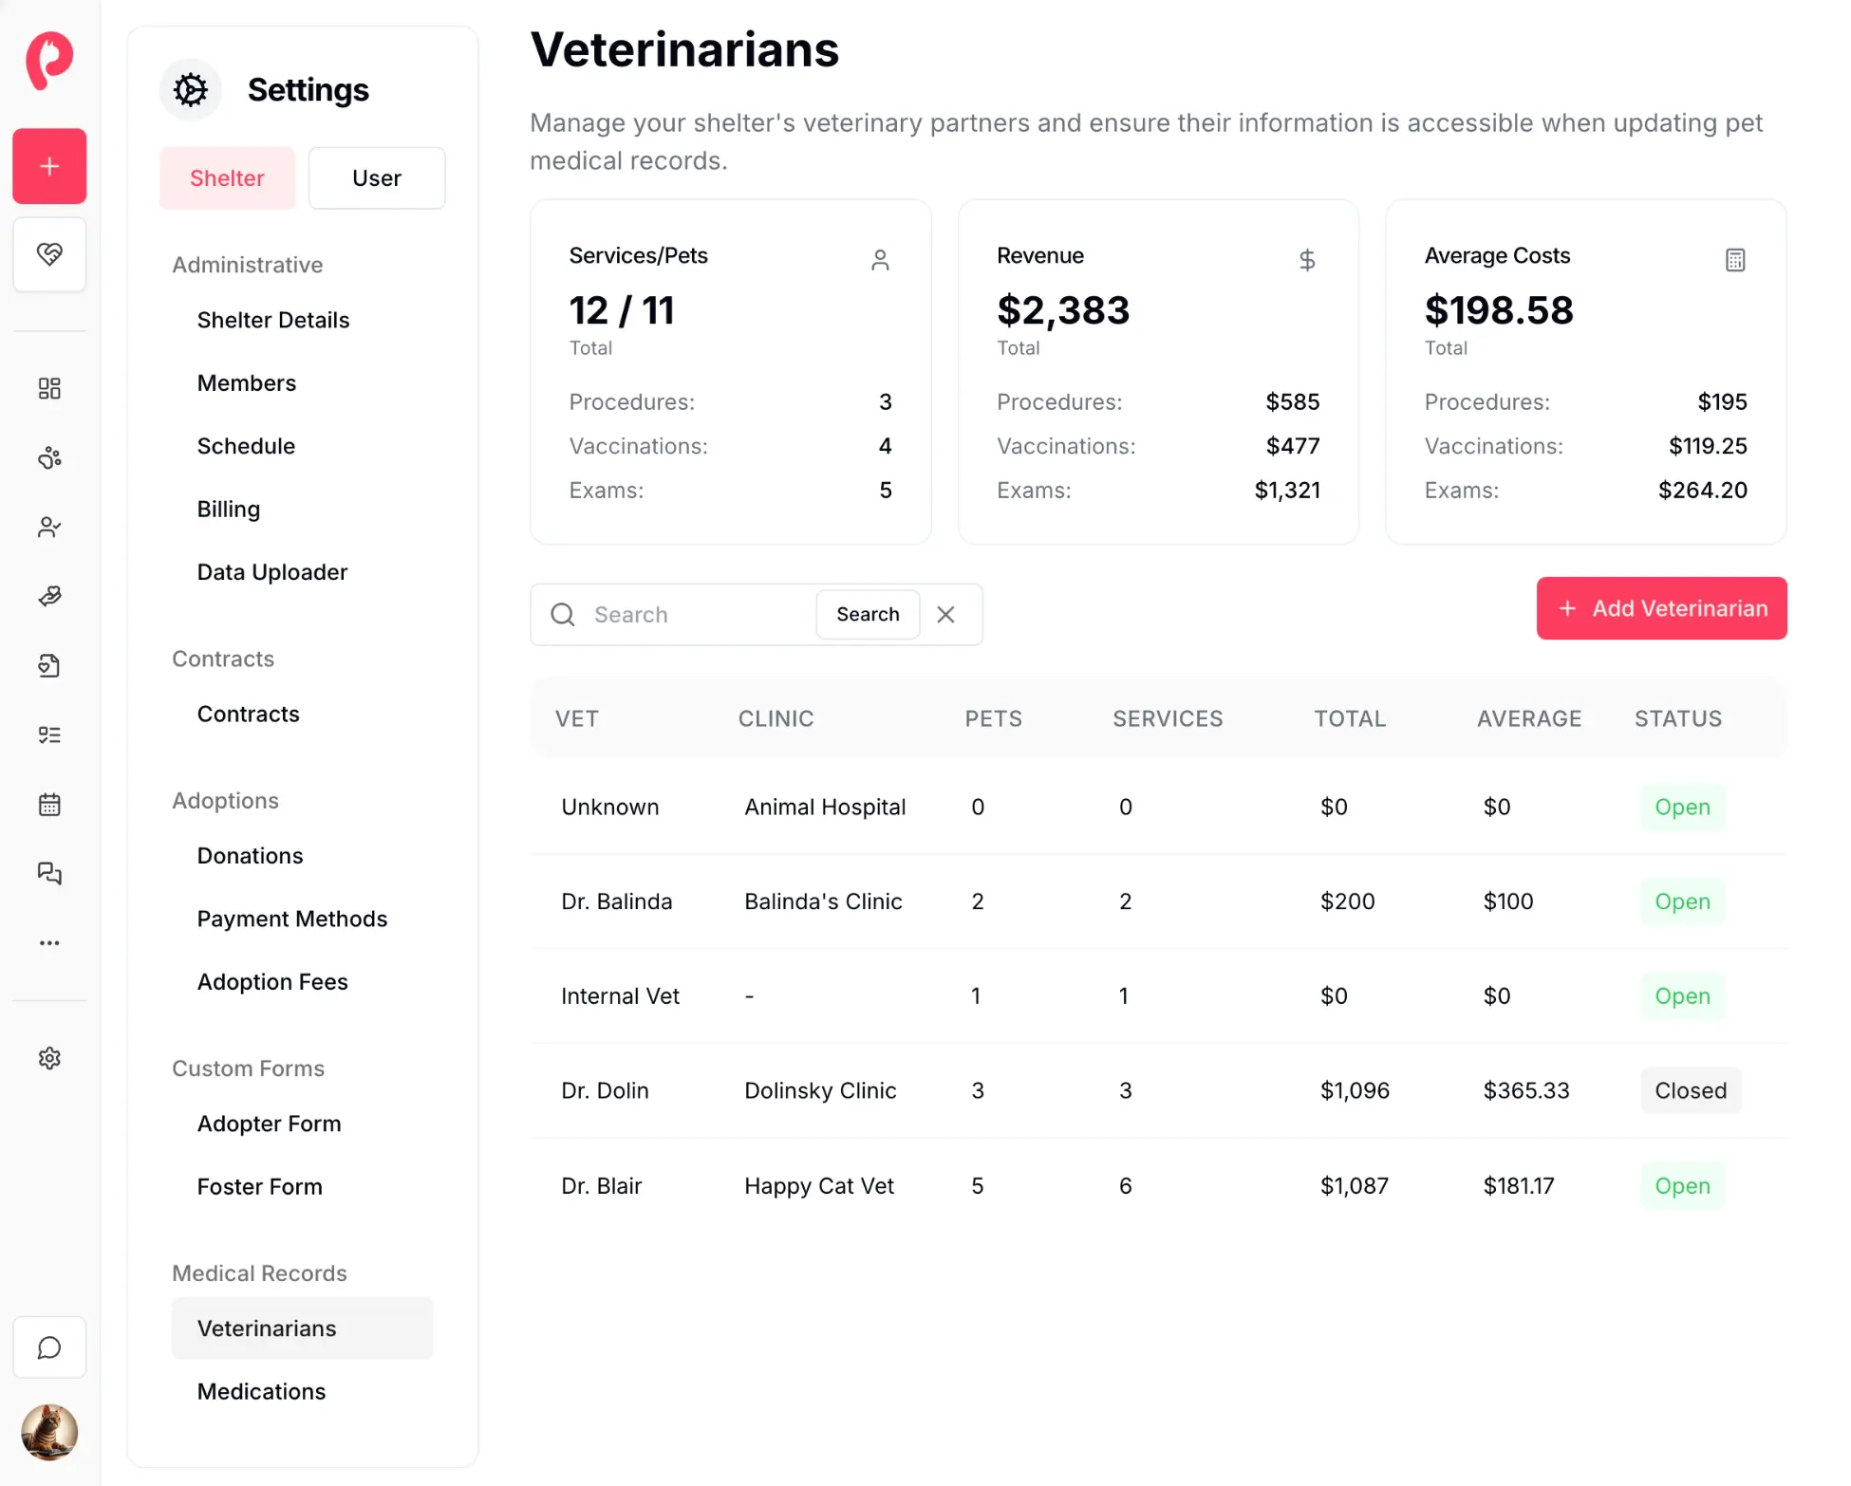This screenshot has width=1851, height=1486.
Task: Click the STATUS column header
Action: click(1678, 719)
